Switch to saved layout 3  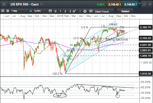(x=70, y=11)
